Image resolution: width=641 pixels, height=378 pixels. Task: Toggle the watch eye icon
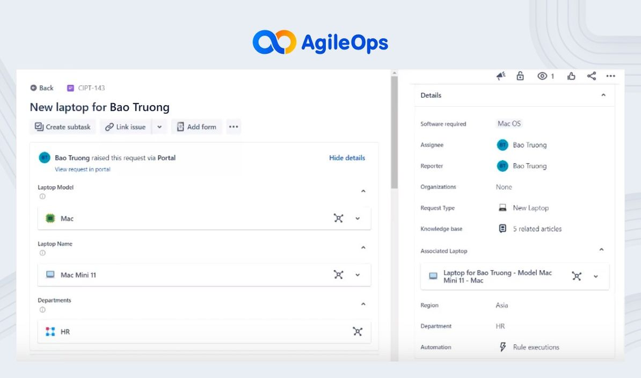[542, 76]
